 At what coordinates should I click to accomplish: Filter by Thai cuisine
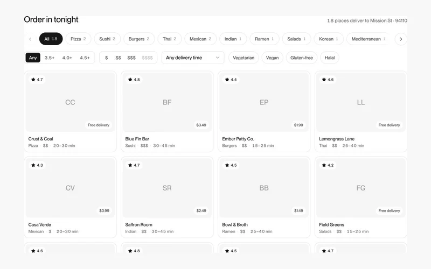[x=170, y=39]
